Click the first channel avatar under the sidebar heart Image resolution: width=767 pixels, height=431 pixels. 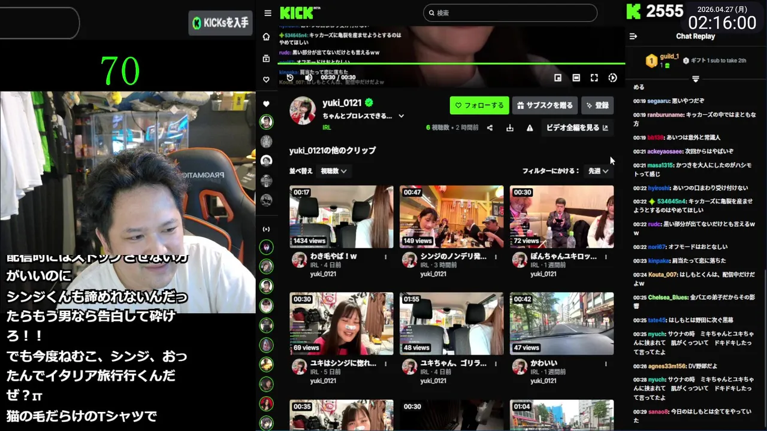coord(266,122)
